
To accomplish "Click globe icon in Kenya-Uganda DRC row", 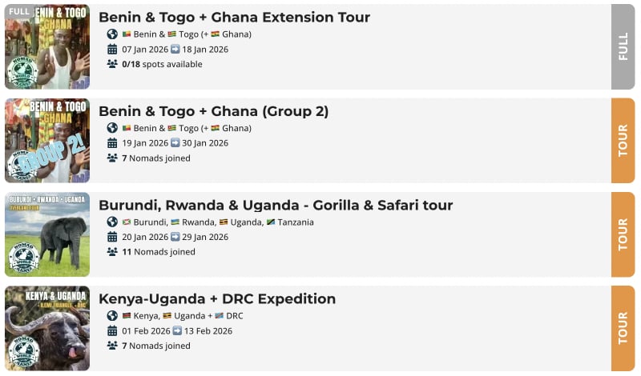I will tap(112, 316).
